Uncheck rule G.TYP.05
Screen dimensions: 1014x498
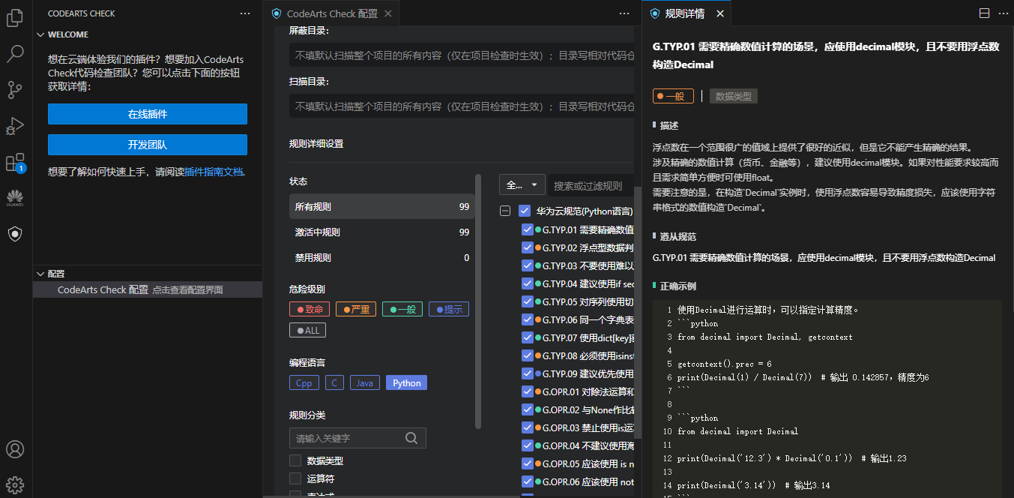527,301
